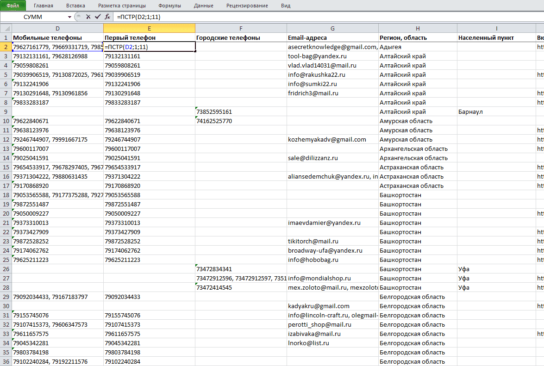
Task: Select cell with info@sumki22.ru
Action: click(332, 84)
